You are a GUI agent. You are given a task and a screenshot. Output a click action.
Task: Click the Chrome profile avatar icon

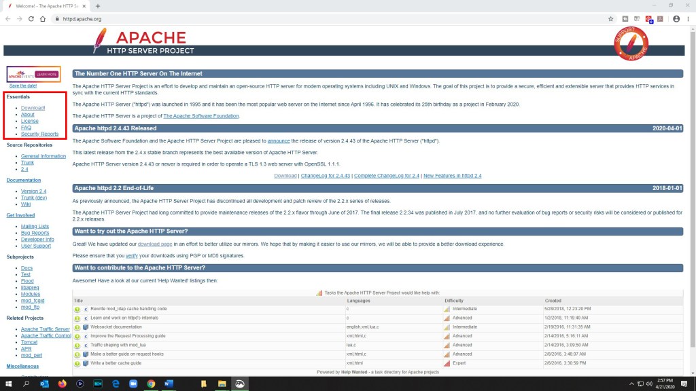(676, 19)
